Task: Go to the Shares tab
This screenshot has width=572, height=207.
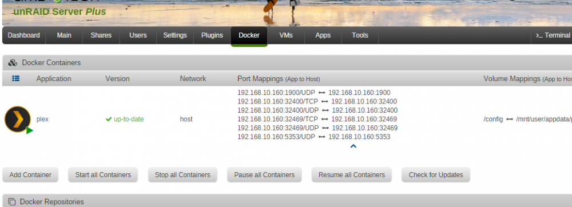Action: pos(101,35)
